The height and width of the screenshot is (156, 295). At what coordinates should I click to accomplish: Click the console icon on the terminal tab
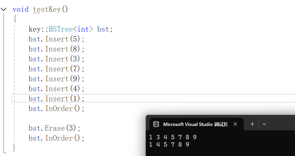click(x=156, y=124)
